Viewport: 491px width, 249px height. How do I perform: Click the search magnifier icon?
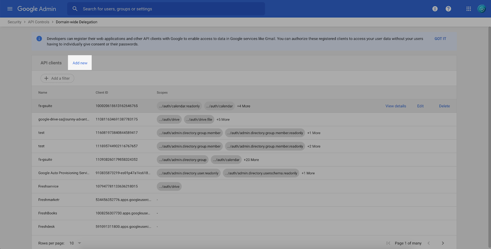click(x=75, y=9)
